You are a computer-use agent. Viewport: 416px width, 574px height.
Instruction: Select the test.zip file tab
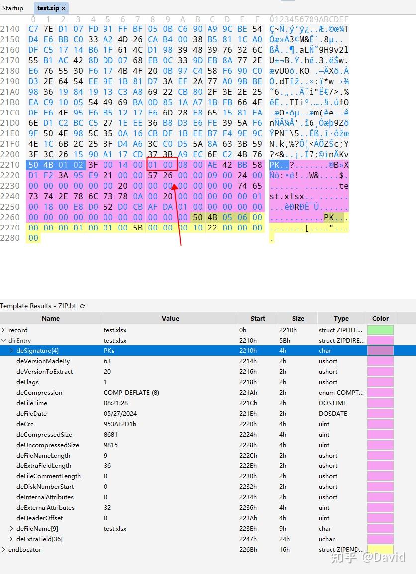coord(47,8)
